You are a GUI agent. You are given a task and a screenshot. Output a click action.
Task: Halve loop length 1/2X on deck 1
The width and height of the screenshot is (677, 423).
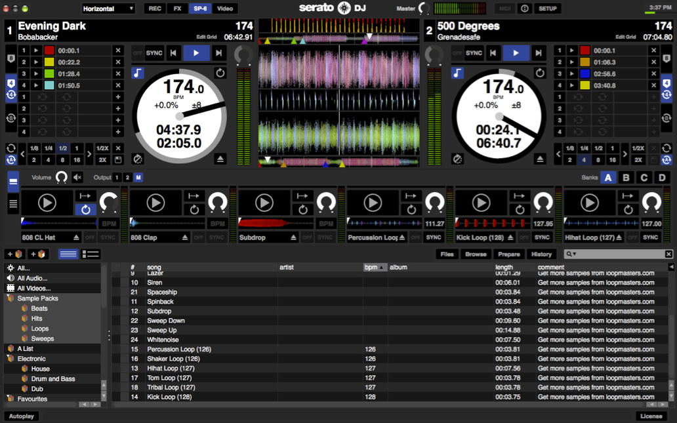(102, 148)
